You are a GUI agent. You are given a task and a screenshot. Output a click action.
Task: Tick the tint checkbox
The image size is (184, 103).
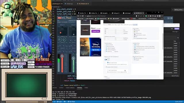(x=133, y=37)
